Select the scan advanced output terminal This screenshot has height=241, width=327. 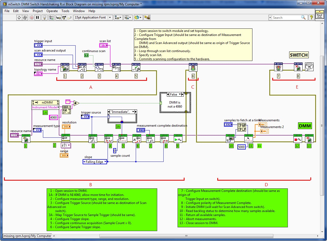(38, 55)
